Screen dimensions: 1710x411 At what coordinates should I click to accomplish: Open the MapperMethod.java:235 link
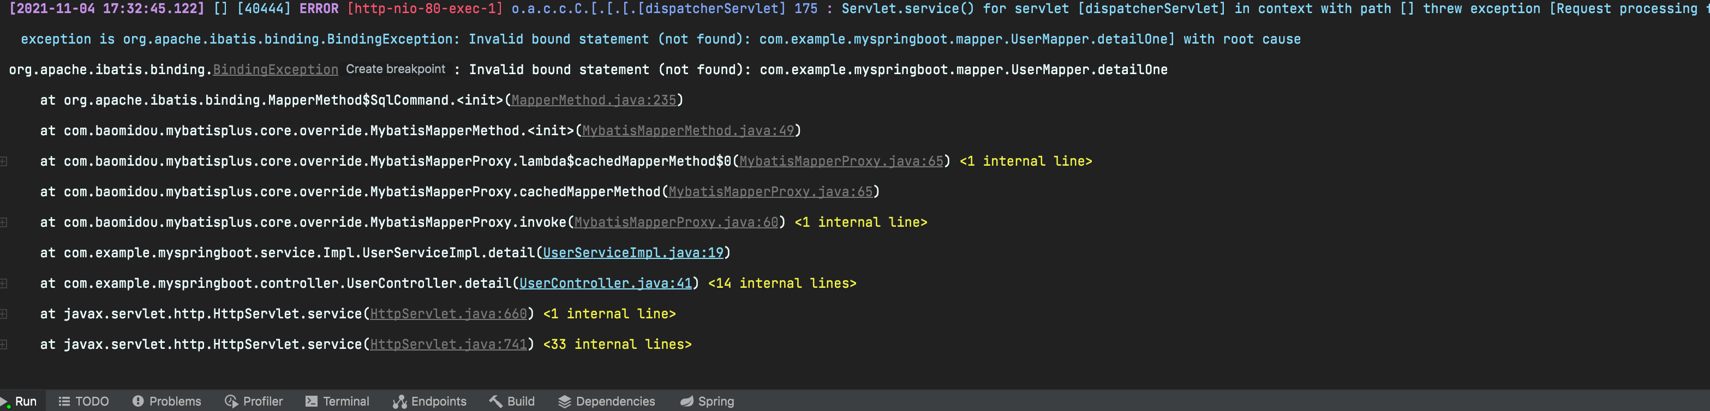coord(594,100)
